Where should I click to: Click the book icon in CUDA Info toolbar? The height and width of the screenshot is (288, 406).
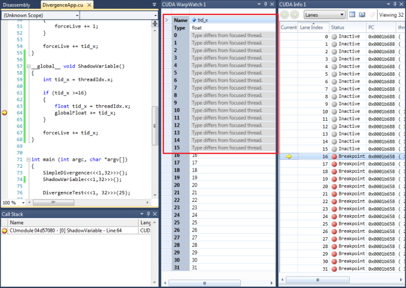362,14
